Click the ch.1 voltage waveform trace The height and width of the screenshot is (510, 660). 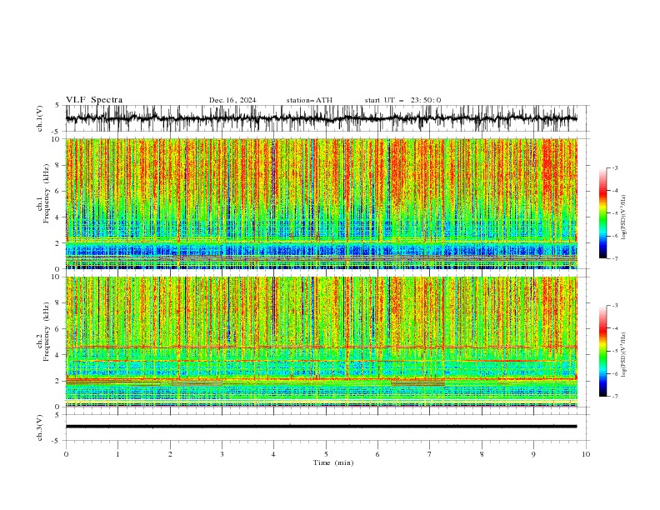tap(321, 118)
